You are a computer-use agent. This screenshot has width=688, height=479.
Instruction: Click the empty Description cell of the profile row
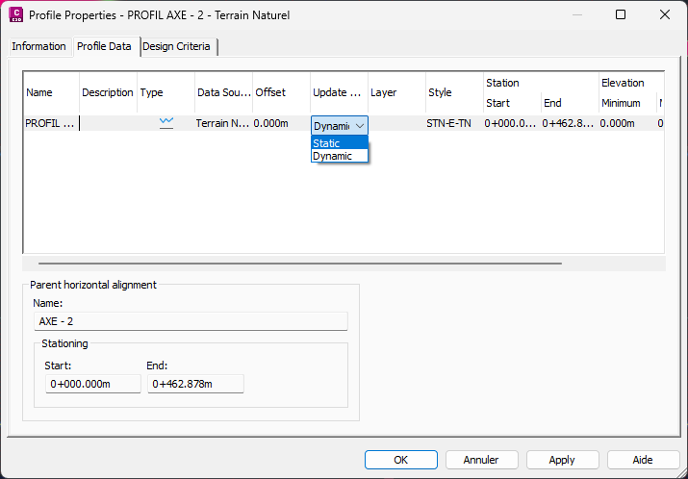coord(109,123)
